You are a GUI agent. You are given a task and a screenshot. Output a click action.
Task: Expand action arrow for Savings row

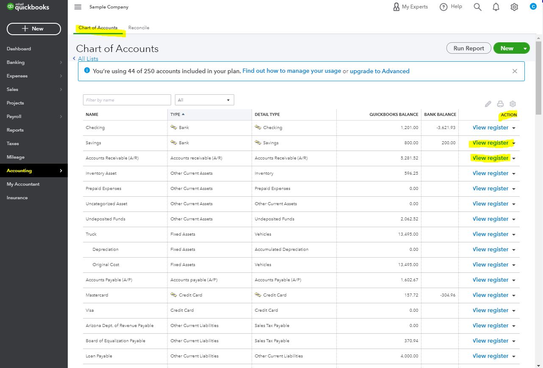[514, 143]
